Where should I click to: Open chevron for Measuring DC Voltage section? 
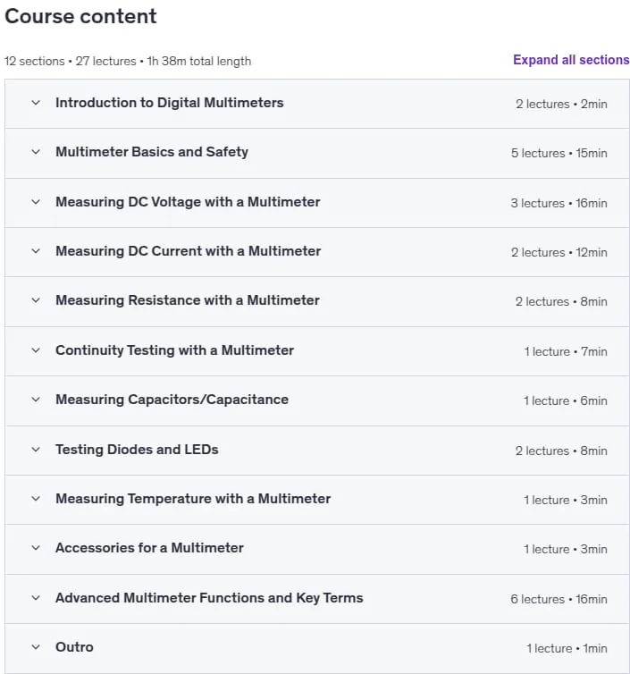(36, 202)
